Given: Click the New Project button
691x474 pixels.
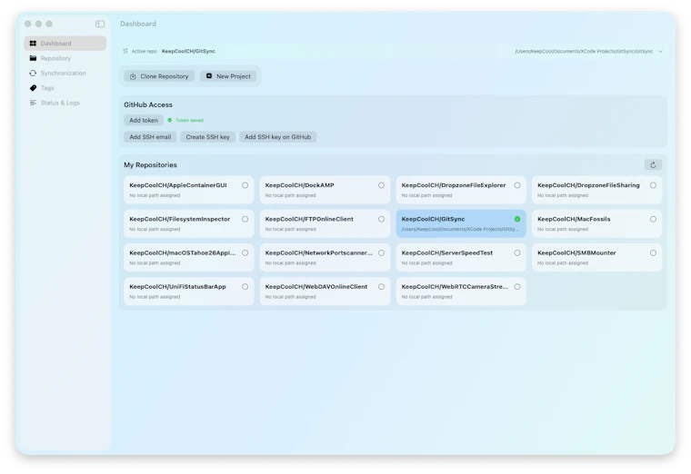Looking at the screenshot, I should pyautogui.click(x=228, y=76).
